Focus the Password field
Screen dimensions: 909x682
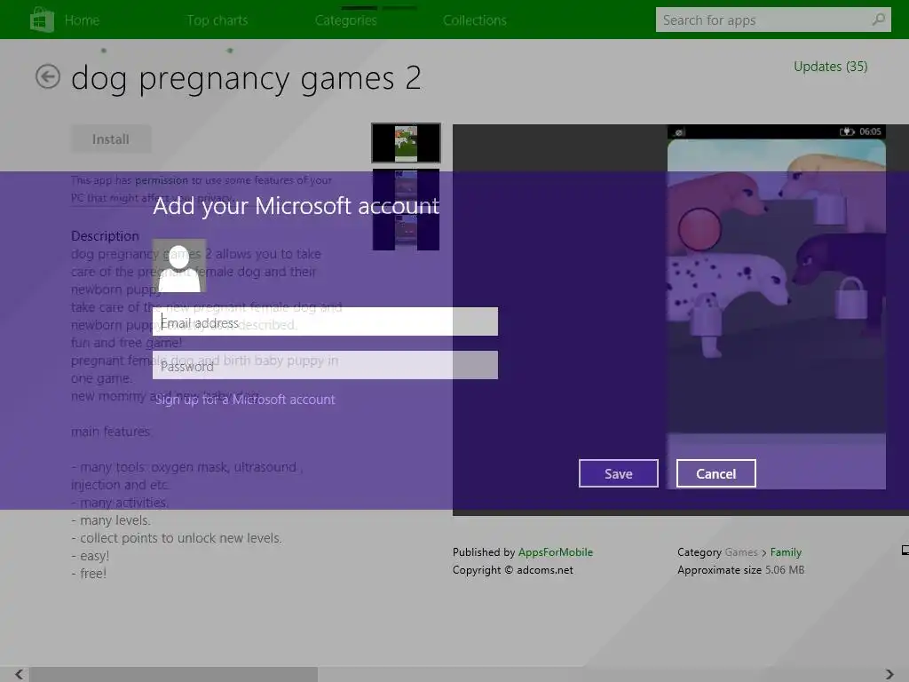pyautogui.click(x=325, y=365)
